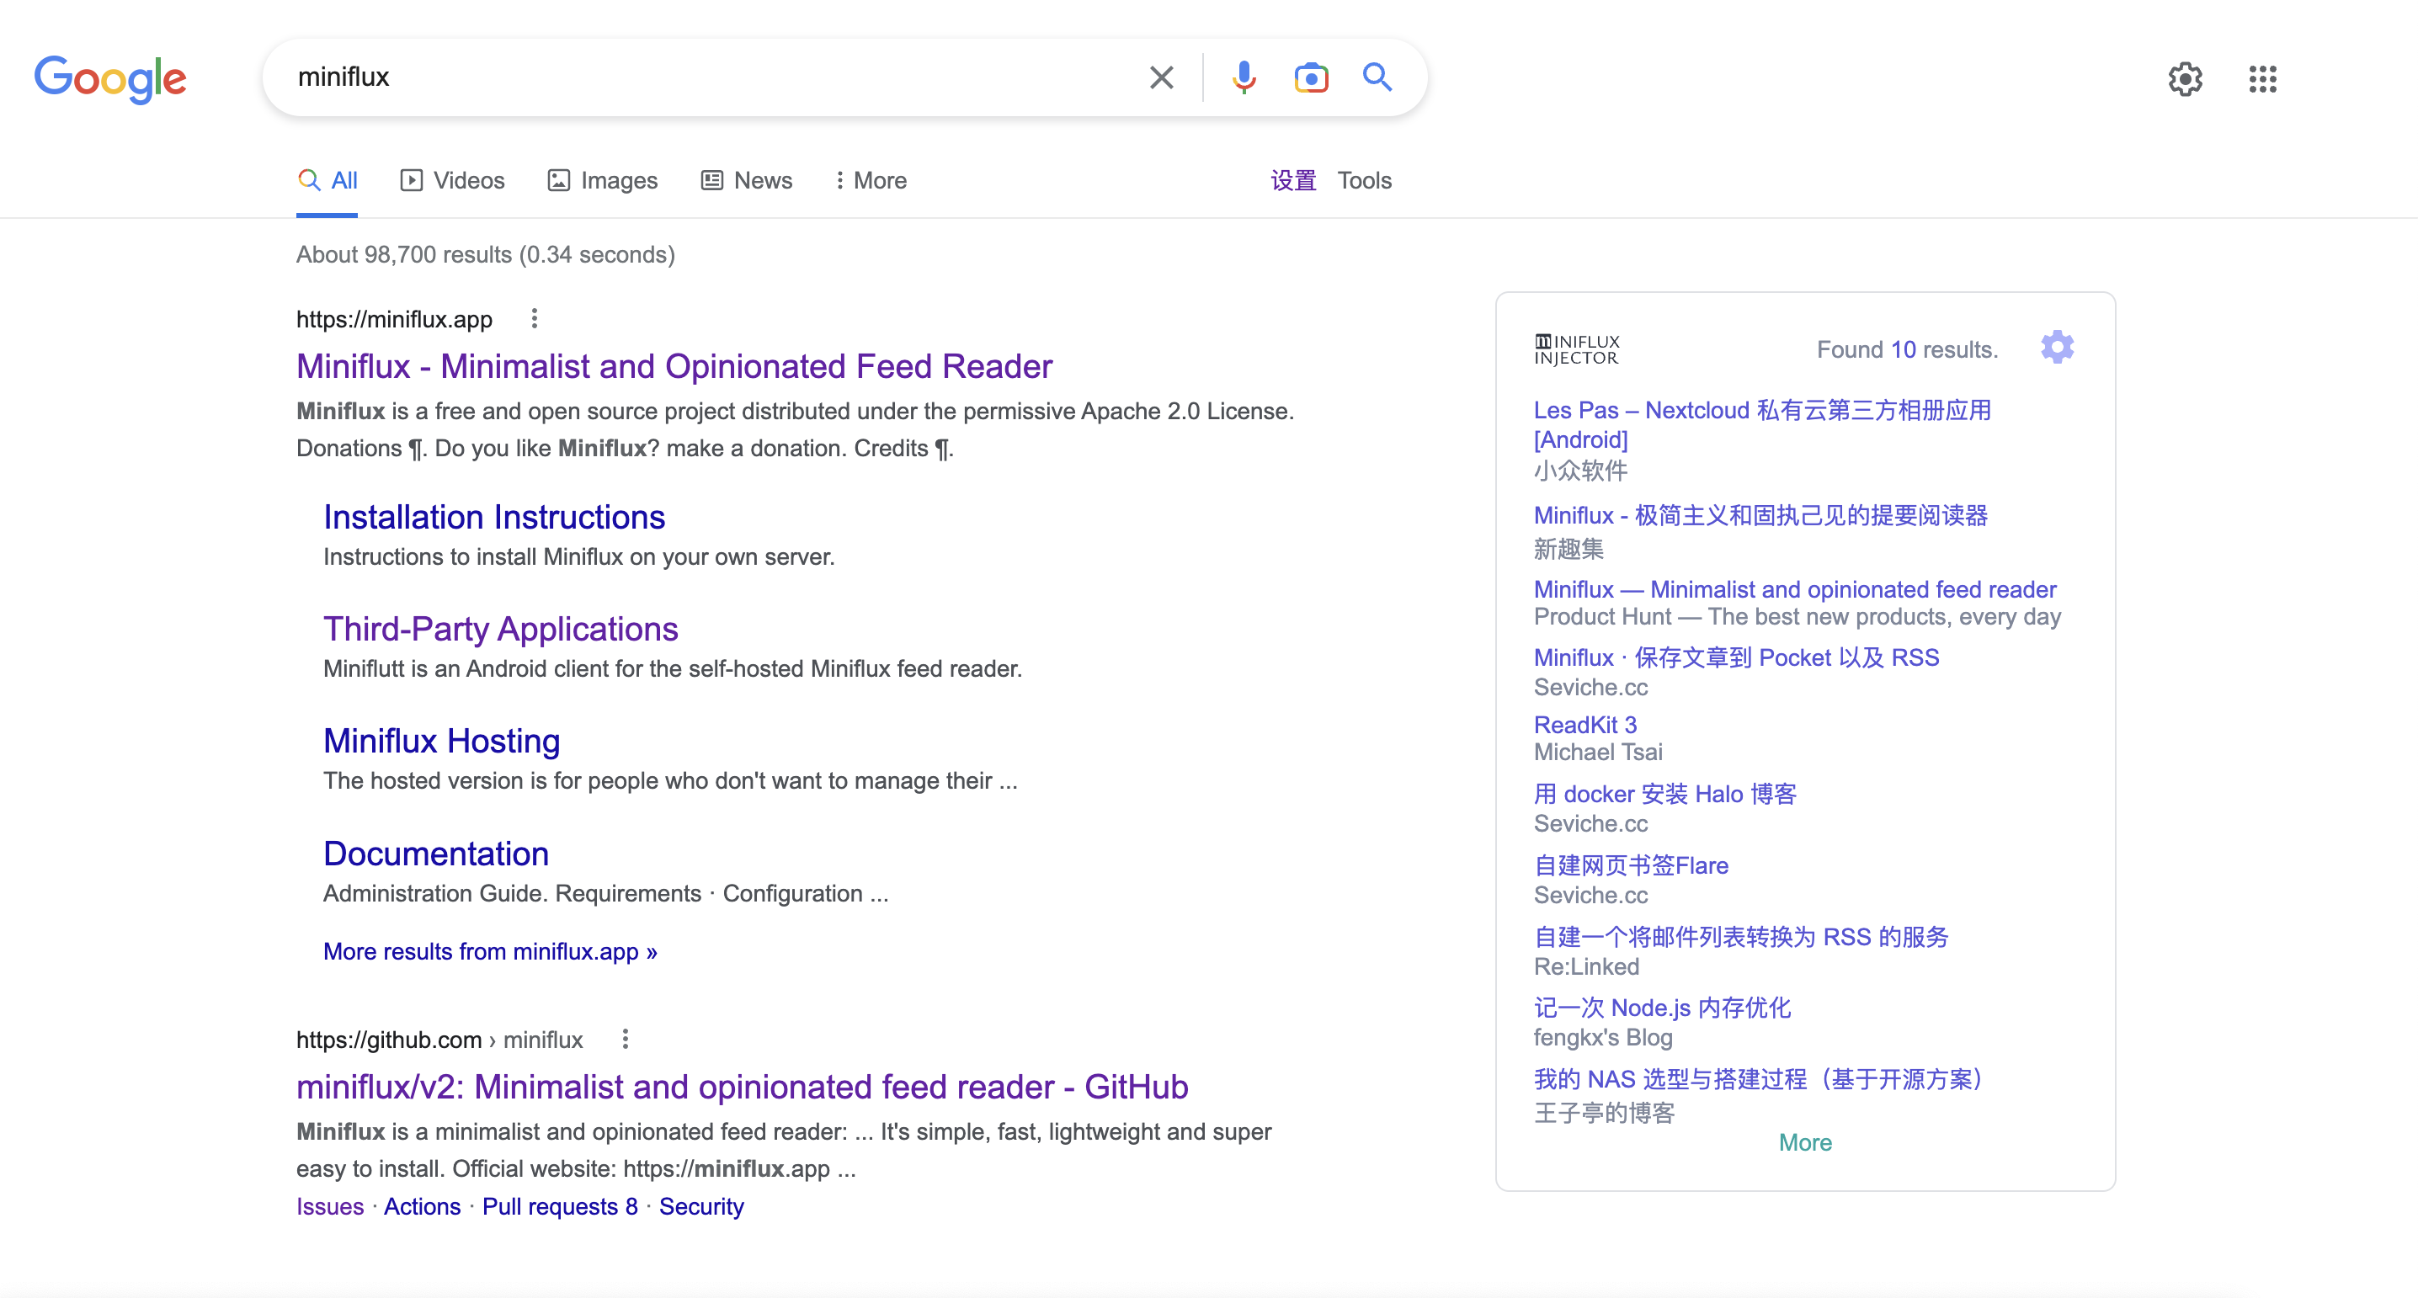Click More results from miniflux.app
2418x1298 pixels.
[490, 952]
